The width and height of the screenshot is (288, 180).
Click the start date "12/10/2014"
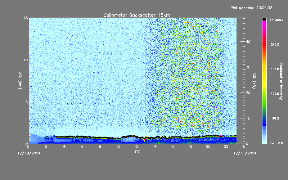coord(29,153)
